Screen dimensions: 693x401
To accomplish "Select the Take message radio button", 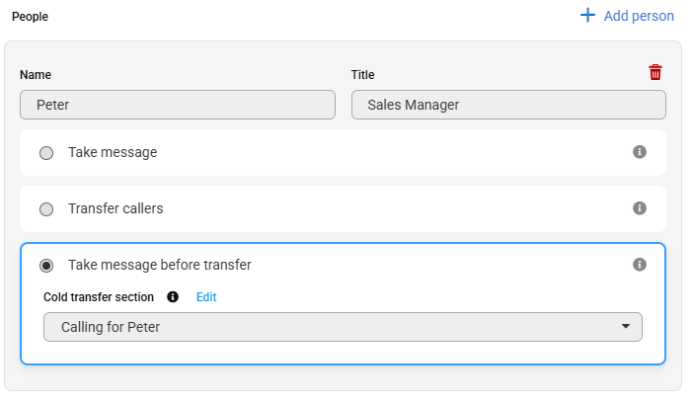I will click(46, 153).
